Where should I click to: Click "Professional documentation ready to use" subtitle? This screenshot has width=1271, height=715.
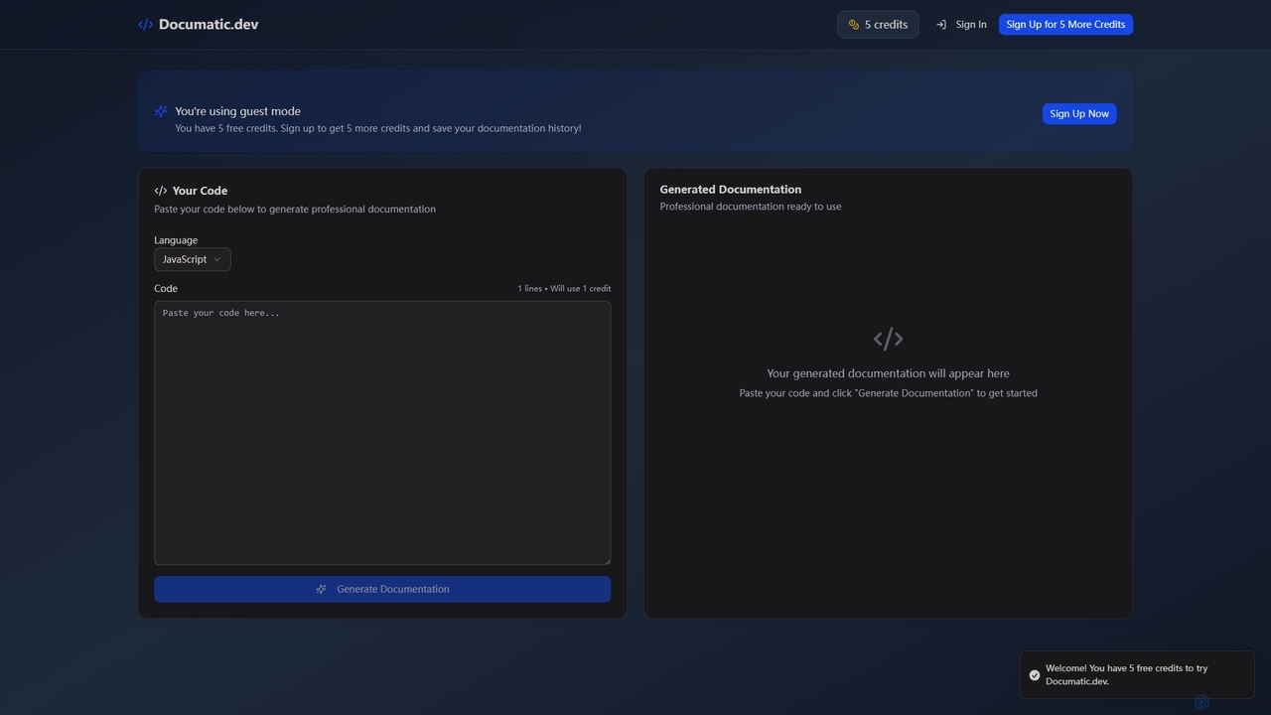(751, 207)
